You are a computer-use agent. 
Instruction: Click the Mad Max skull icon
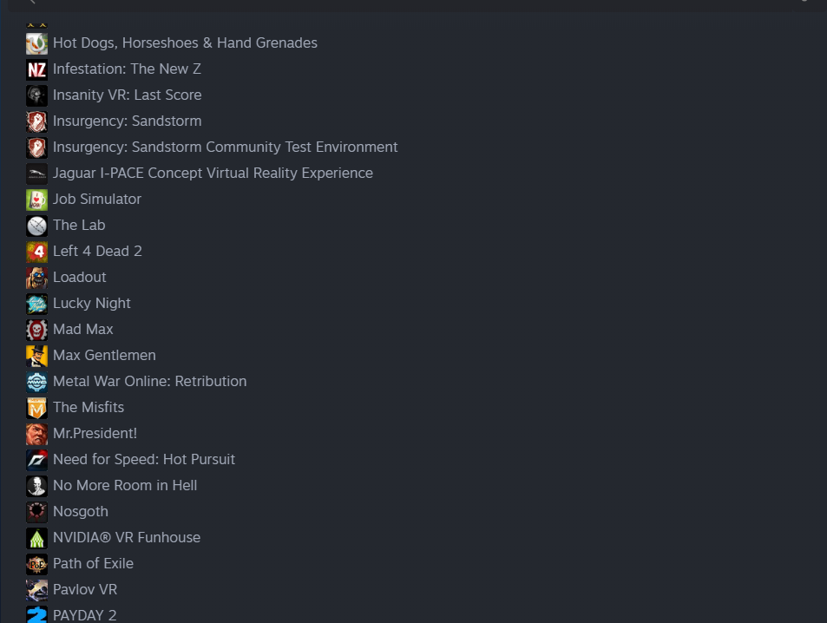coord(36,330)
